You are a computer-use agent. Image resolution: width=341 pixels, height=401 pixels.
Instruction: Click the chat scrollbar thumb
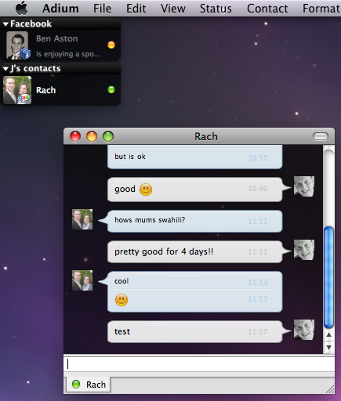click(x=328, y=277)
